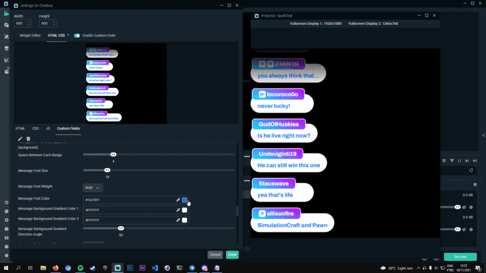Click the Cancel button
This screenshot has height=273, width=486.
pyautogui.click(x=215, y=255)
